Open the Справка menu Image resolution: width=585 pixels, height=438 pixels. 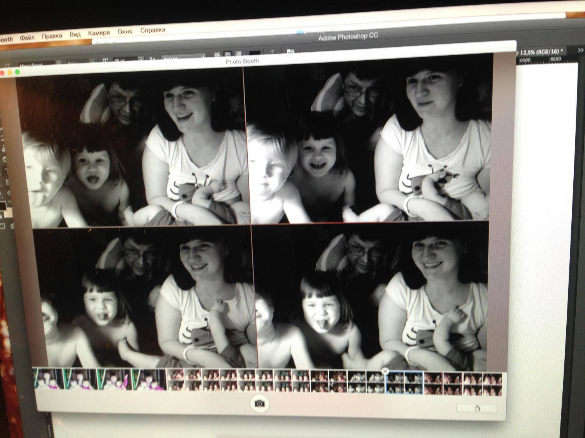coord(152,30)
